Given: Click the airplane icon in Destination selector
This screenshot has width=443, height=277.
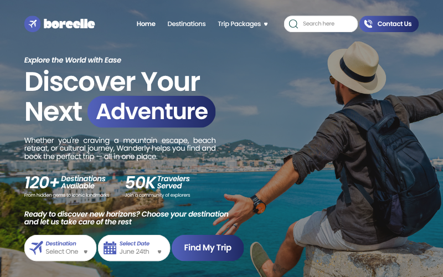Looking at the screenshot, I should (x=36, y=248).
